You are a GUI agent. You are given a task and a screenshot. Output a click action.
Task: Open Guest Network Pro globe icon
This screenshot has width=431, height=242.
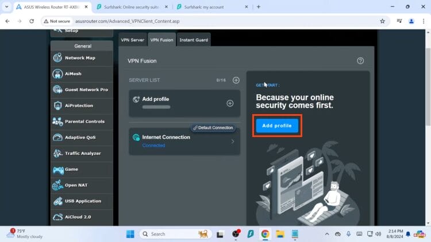pyautogui.click(x=57, y=89)
